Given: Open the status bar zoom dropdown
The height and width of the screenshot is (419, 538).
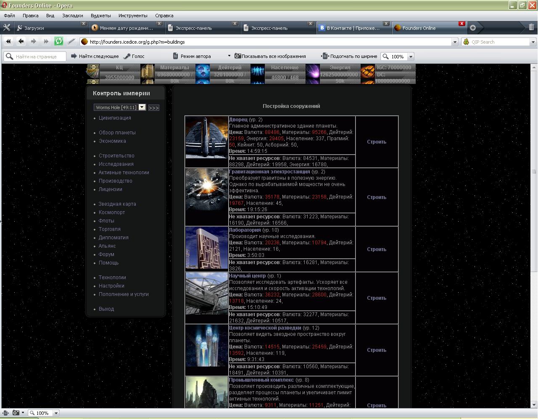Looking at the screenshot, I should pyautogui.click(x=56, y=413).
